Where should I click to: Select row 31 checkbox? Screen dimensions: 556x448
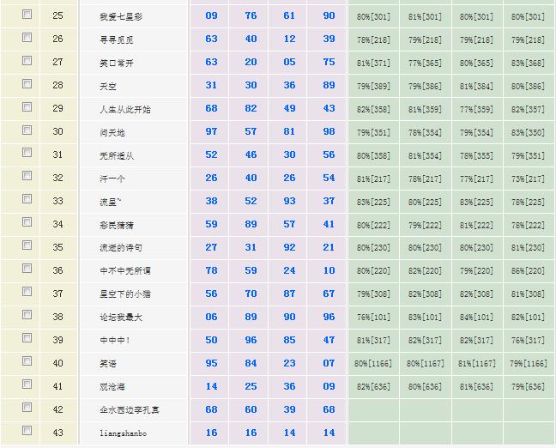point(27,154)
